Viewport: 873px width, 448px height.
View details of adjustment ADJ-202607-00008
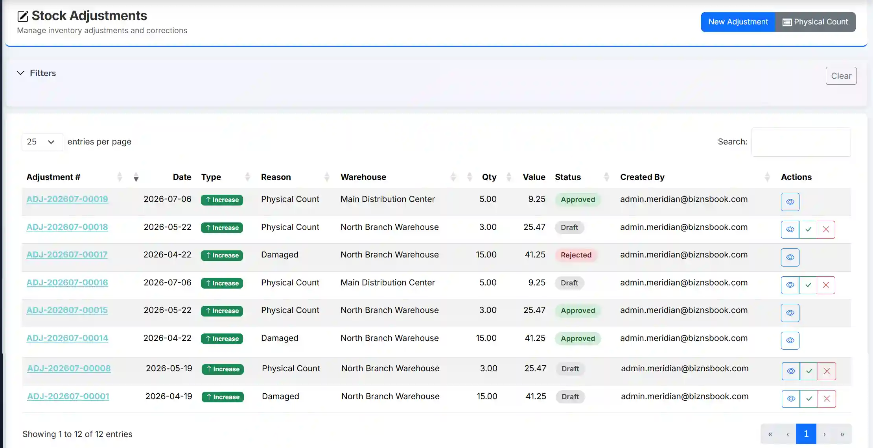pos(791,371)
